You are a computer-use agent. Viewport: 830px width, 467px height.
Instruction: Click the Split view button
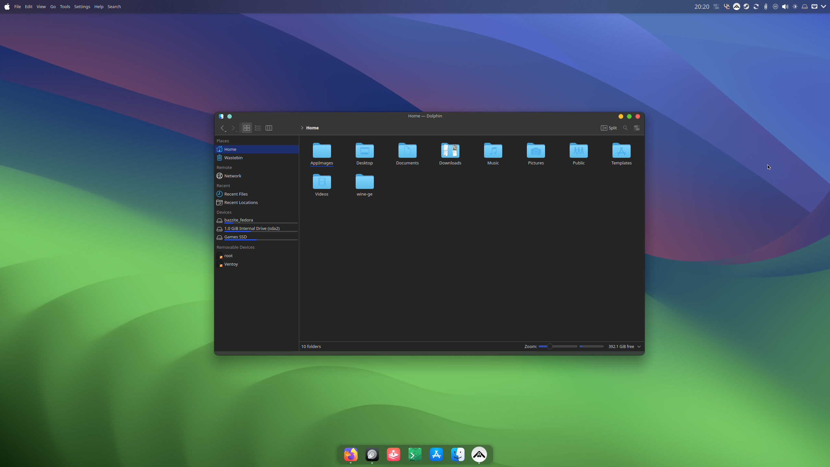coord(609,128)
